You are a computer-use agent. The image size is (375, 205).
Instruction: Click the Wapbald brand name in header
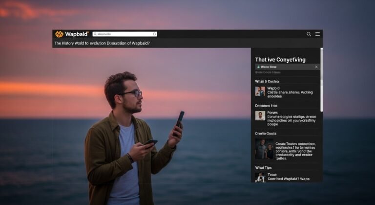(77, 34)
